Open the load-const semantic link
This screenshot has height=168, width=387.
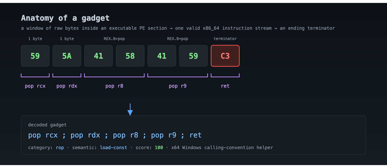(x=114, y=148)
